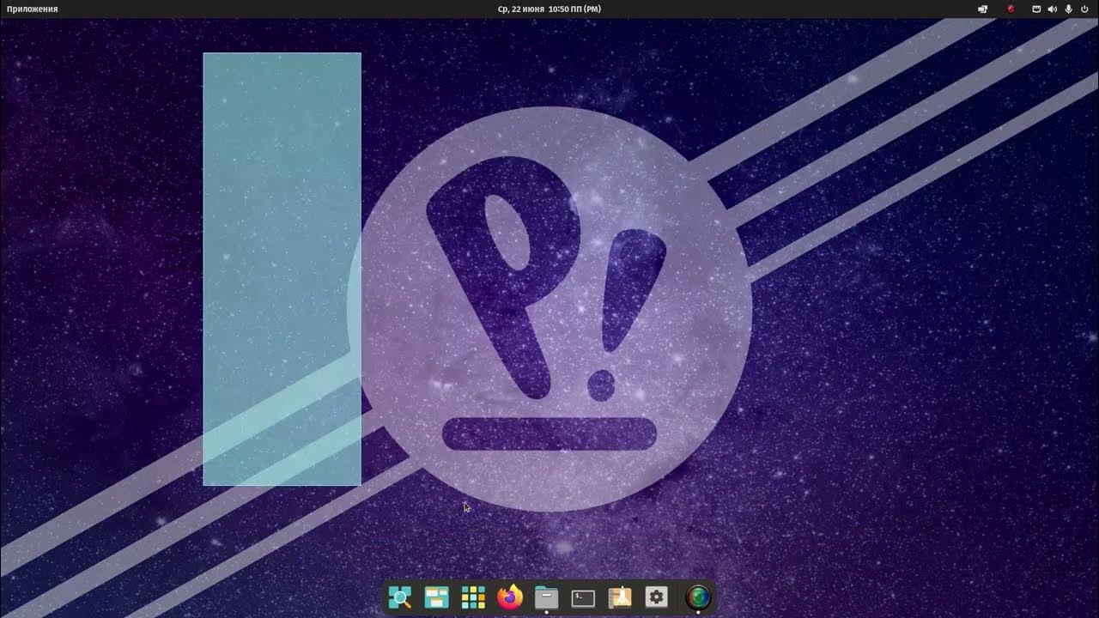The width and height of the screenshot is (1099, 618).
Task: Launch the Terminal from the dock
Action: tap(583, 597)
